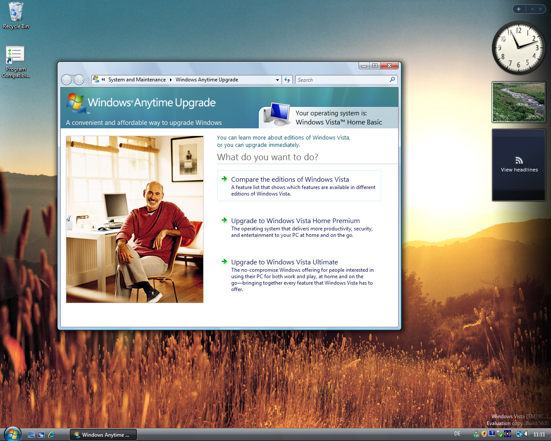Click the Start orb button
Viewport: 551px width, 441px height.
(x=12, y=434)
